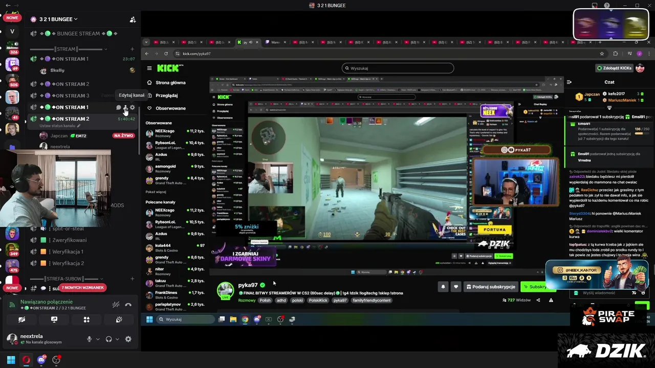Viewport: 655px width, 368px height.
Task: Open parisplatynov recommended channel
Action: pyautogui.click(x=175, y=306)
